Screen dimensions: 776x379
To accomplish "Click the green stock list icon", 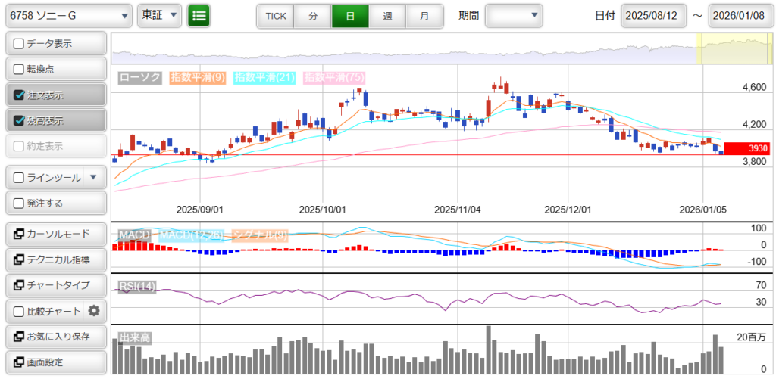I will coord(199,15).
